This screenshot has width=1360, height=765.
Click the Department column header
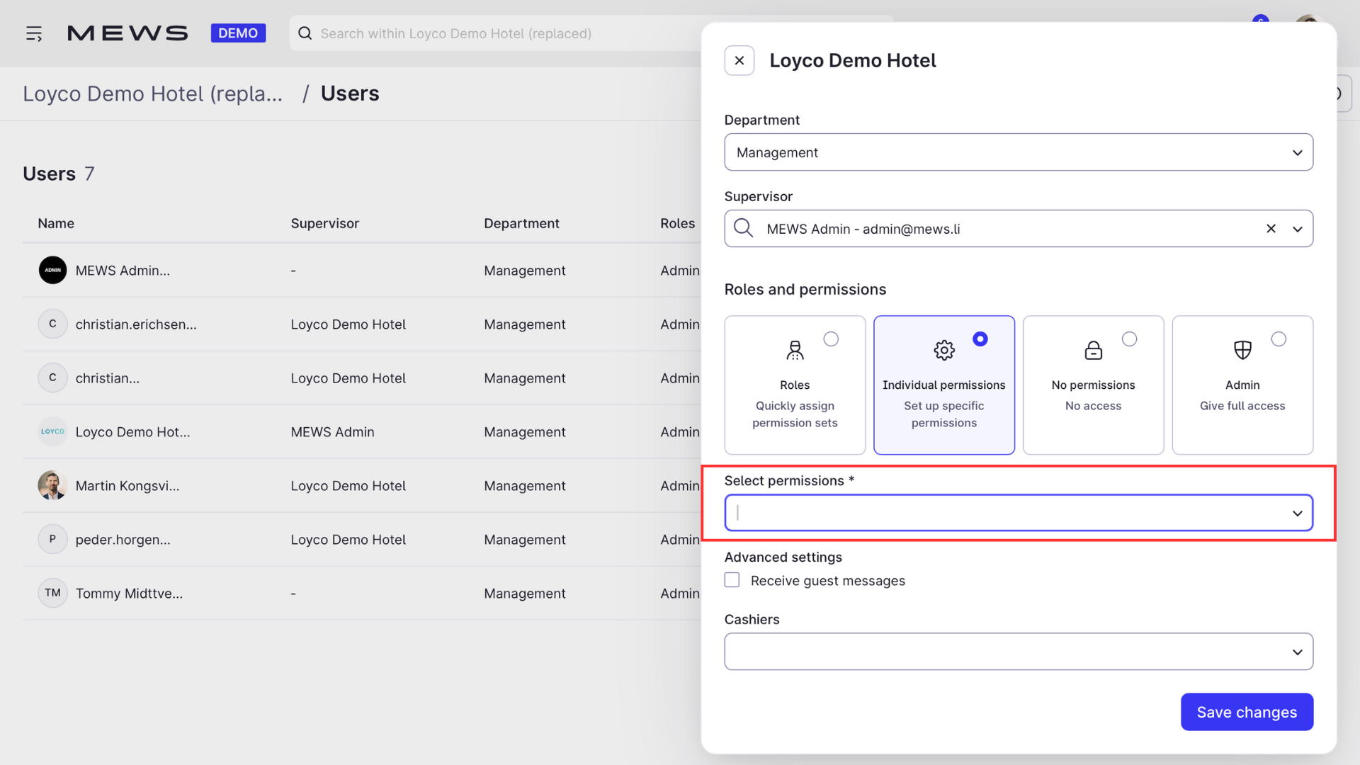(x=521, y=223)
